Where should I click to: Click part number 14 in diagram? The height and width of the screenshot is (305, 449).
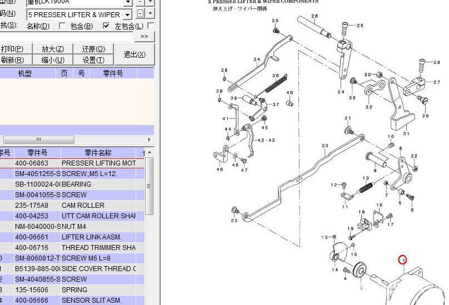[x=335, y=269]
